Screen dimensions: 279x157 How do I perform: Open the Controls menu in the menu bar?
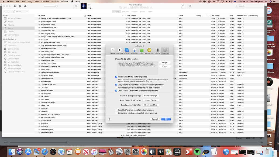point(45,1)
